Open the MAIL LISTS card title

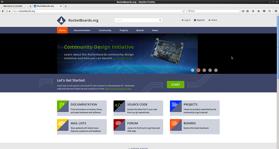coord(78,123)
